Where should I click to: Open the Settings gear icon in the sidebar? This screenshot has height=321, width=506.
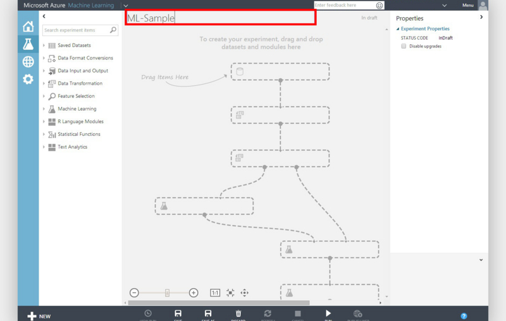click(x=28, y=79)
